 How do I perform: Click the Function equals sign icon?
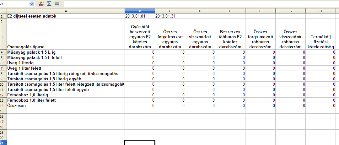[57, 4]
